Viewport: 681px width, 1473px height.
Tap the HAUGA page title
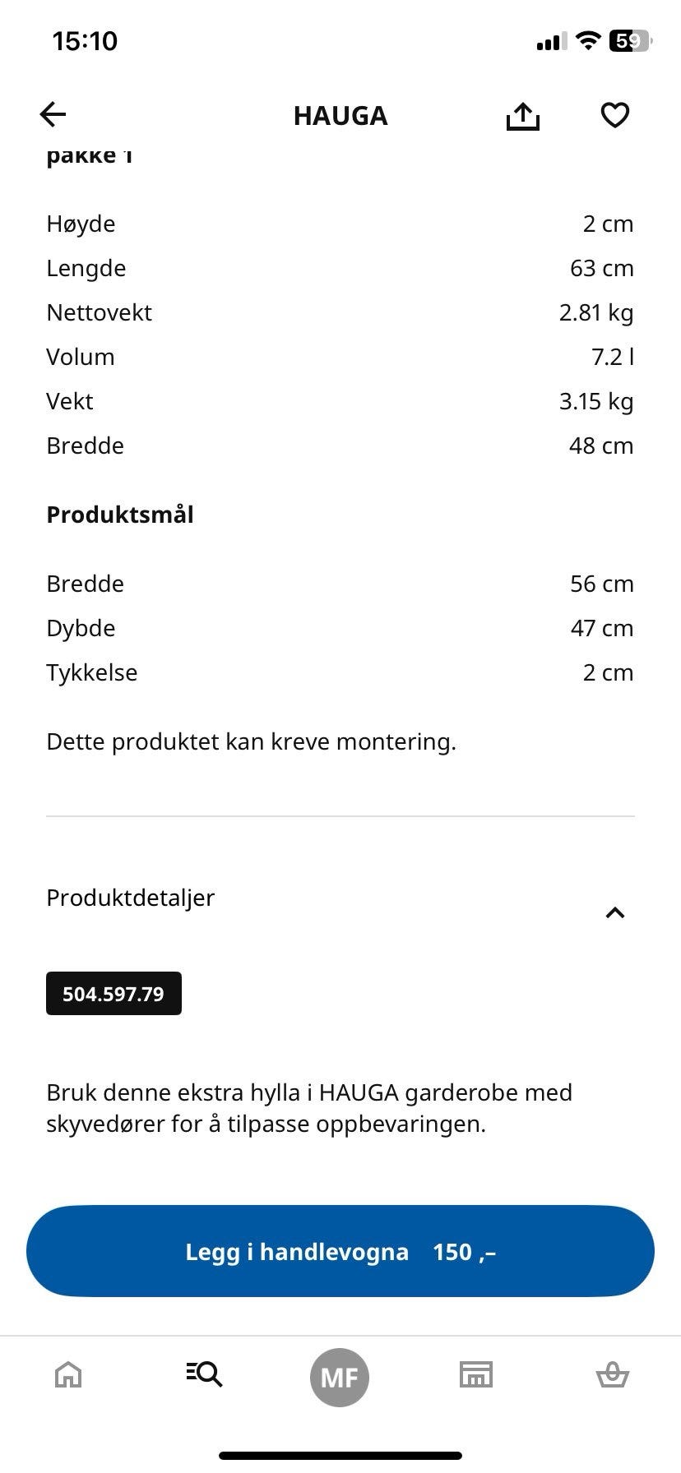click(x=340, y=116)
